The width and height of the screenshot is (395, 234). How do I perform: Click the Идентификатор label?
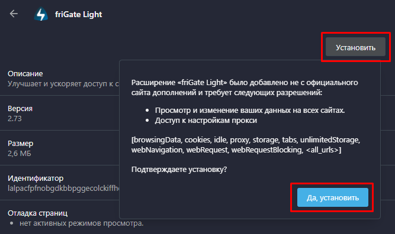[36, 178]
